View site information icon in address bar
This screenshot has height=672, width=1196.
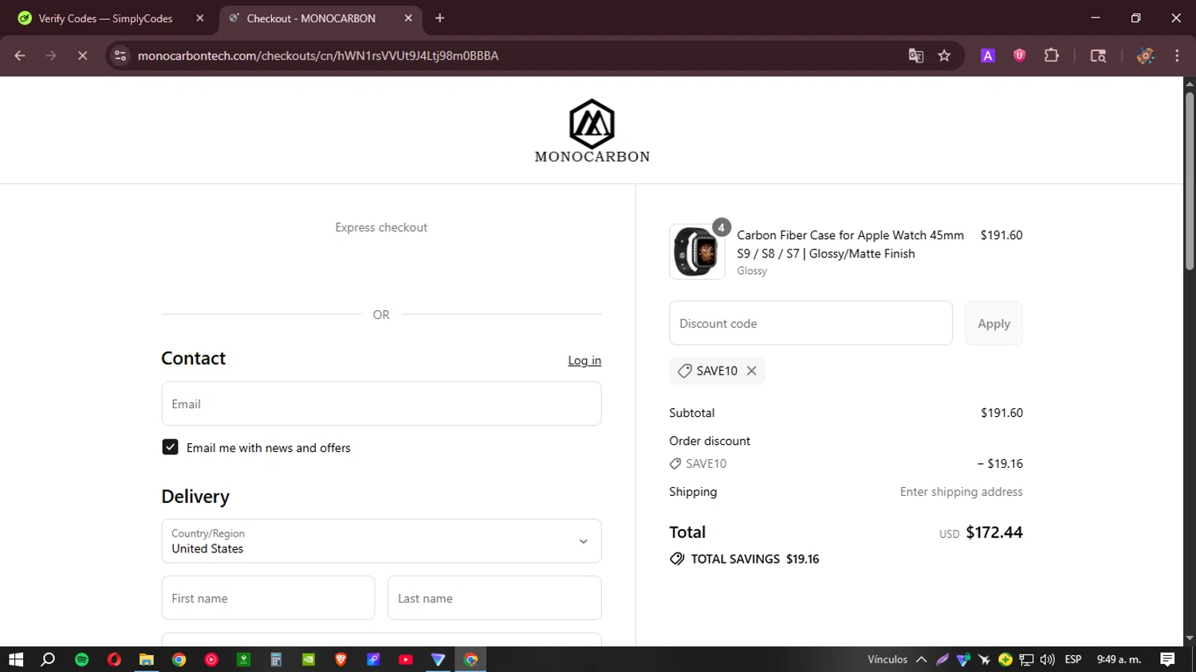[120, 56]
